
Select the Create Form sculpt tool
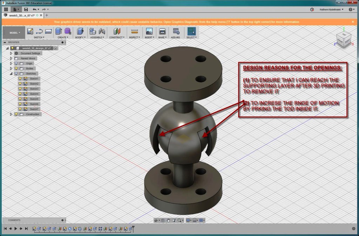pyautogui.click(x=68, y=31)
